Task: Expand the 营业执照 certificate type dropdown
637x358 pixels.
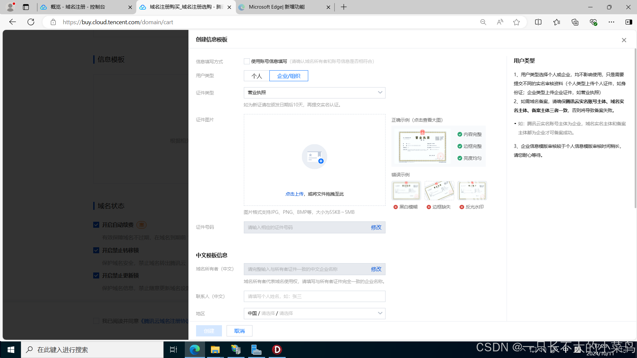Action: [x=314, y=93]
